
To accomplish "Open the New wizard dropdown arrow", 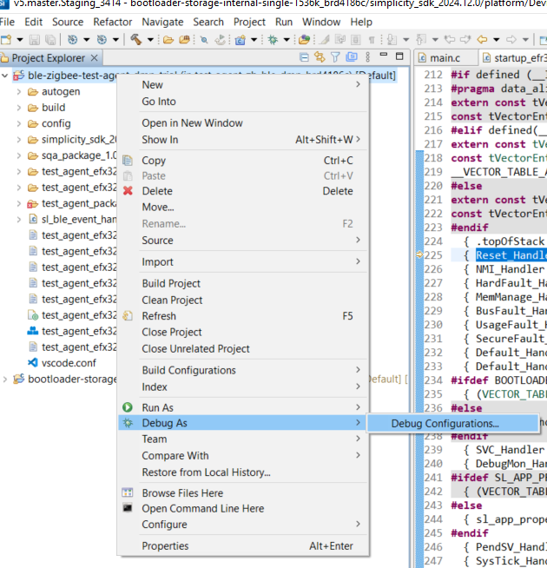I will [20, 39].
